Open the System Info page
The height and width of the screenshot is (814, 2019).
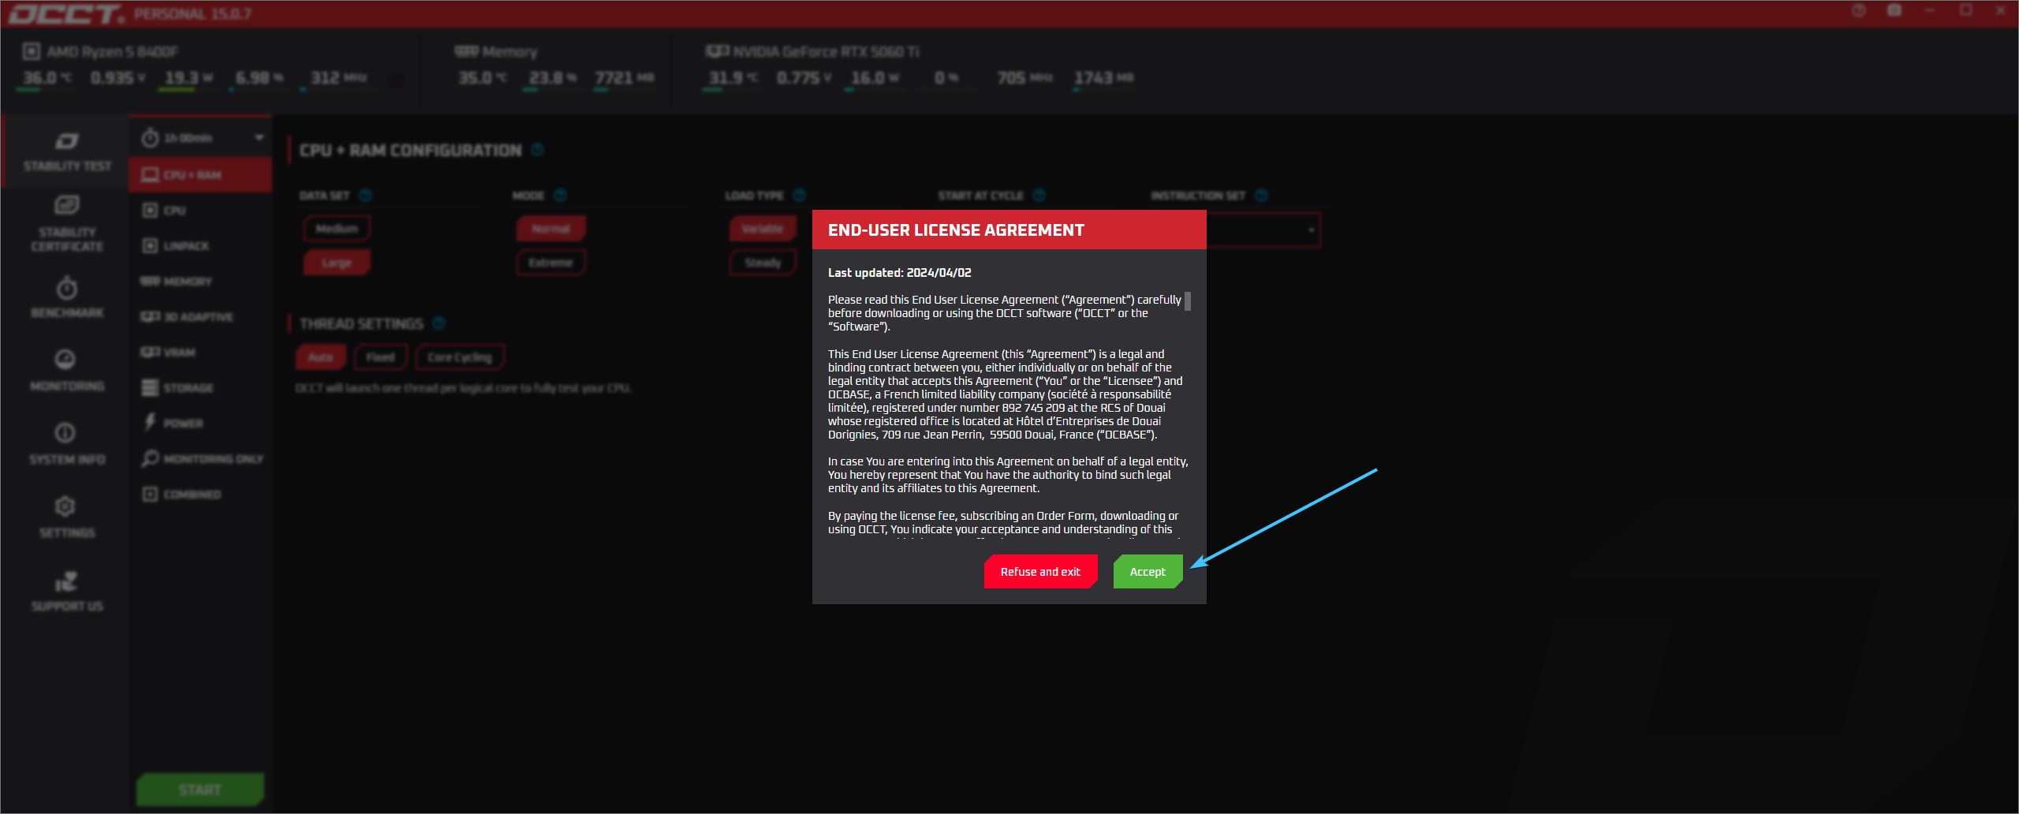click(67, 442)
